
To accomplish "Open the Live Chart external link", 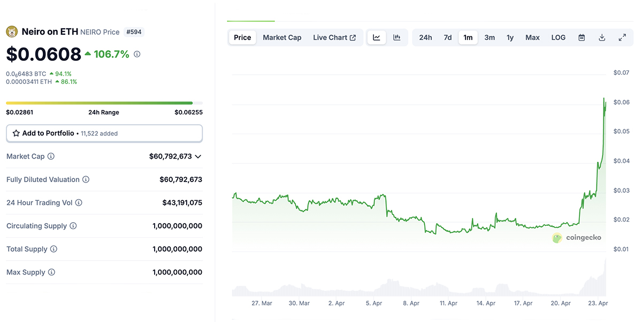I will (334, 37).
